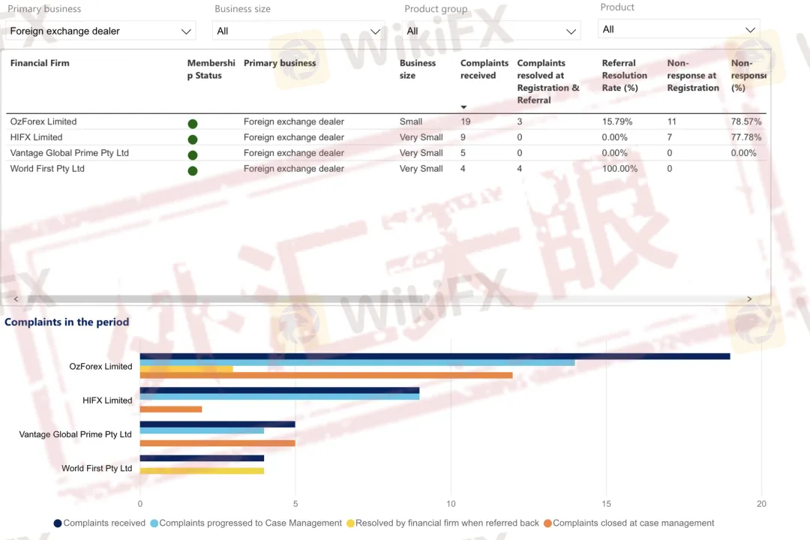Sort by Financial Firm column header
Screen dimensions: 810x540
click(x=40, y=63)
